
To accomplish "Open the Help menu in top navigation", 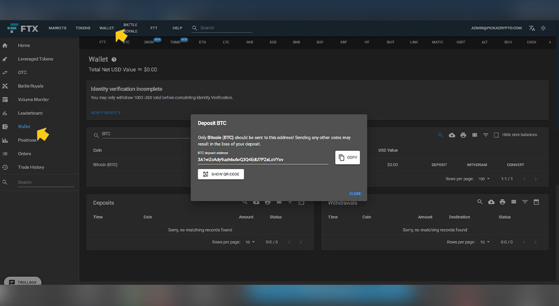I will click(177, 28).
